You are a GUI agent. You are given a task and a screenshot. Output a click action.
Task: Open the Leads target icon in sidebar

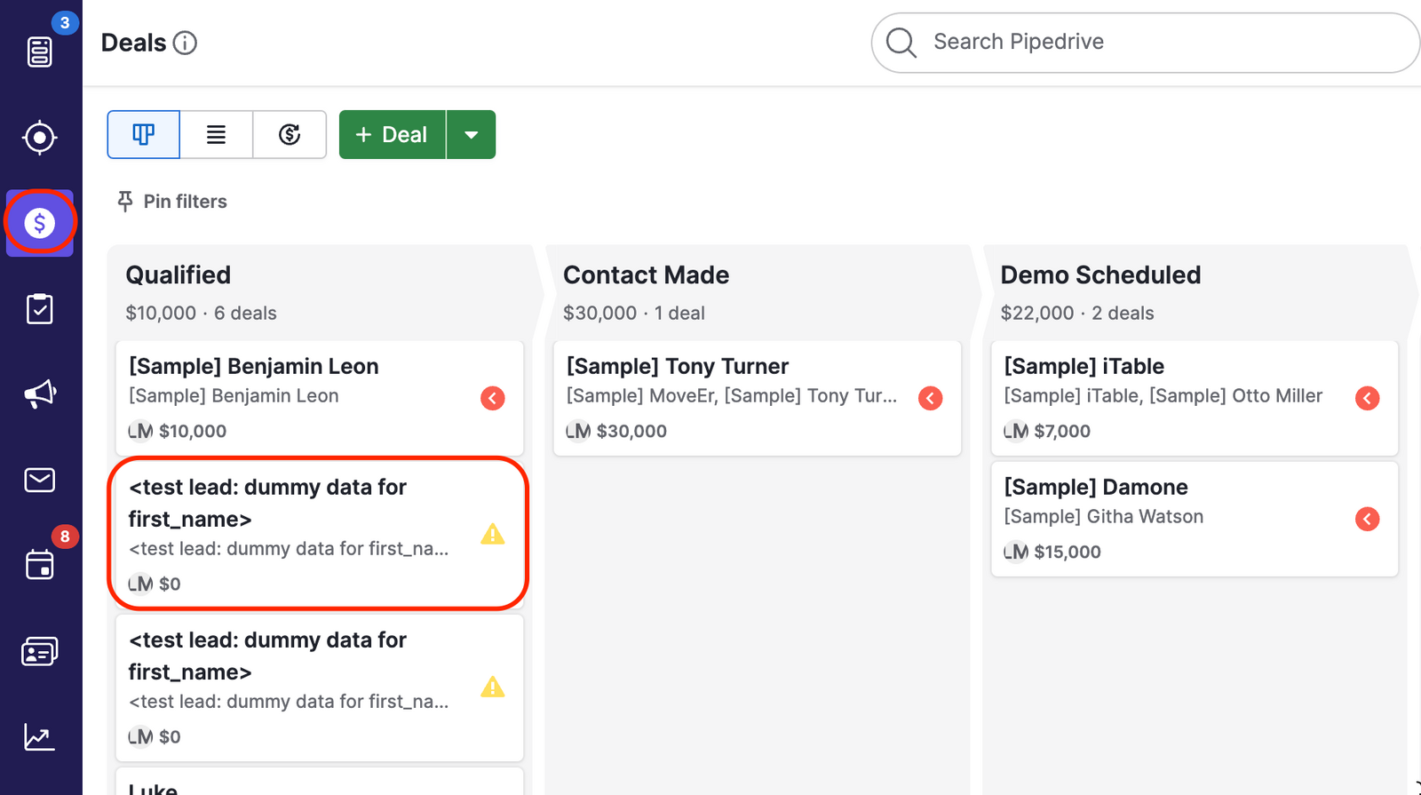[x=40, y=138]
